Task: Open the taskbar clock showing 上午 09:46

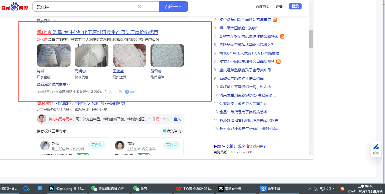Action: coord(365,188)
